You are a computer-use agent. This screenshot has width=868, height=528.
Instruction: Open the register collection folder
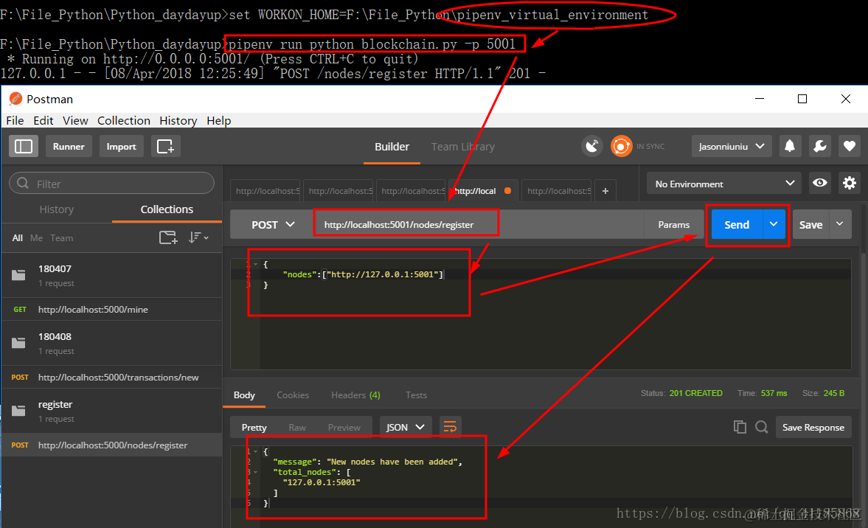click(112, 411)
